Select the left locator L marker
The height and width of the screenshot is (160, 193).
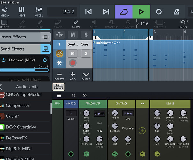[x=96, y=38]
